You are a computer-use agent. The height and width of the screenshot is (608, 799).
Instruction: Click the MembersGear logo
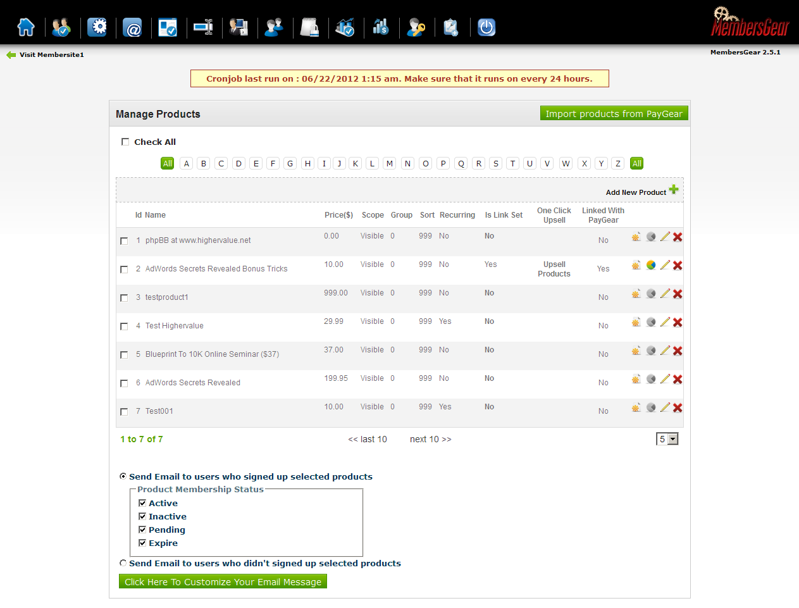750,23
